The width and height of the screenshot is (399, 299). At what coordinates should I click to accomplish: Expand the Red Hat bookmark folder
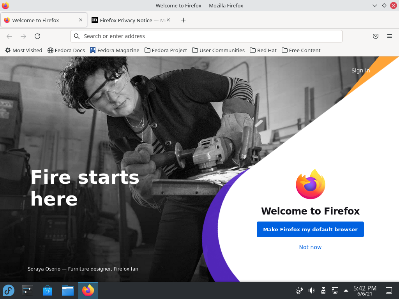point(263,50)
